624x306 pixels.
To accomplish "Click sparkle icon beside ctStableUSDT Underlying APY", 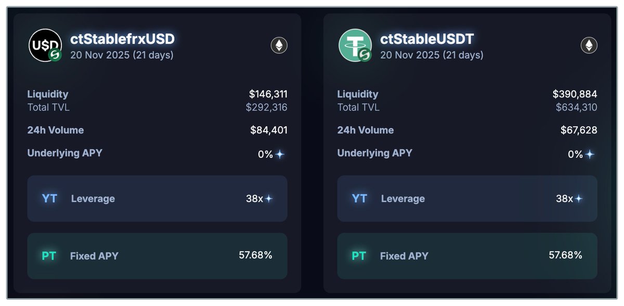I will pos(590,155).
